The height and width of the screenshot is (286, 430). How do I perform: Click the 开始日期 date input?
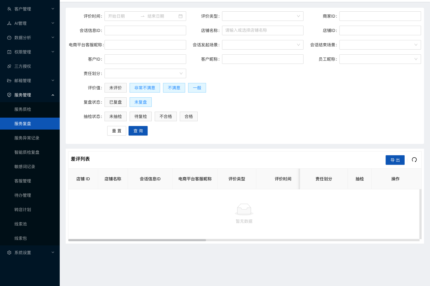tap(122, 16)
